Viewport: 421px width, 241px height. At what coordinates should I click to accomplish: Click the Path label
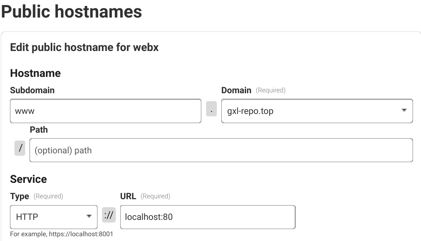point(39,130)
